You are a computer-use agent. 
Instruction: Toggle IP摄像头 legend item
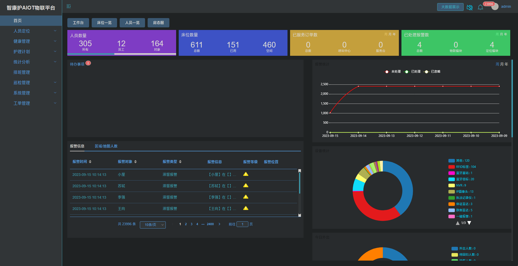(461, 192)
